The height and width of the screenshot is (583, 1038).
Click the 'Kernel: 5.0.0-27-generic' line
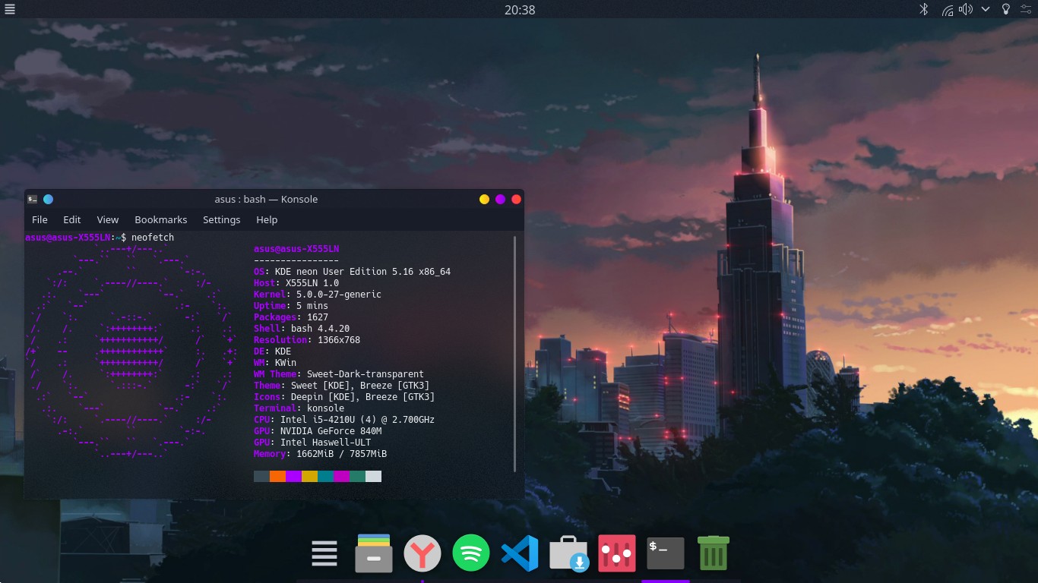click(x=318, y=295)
